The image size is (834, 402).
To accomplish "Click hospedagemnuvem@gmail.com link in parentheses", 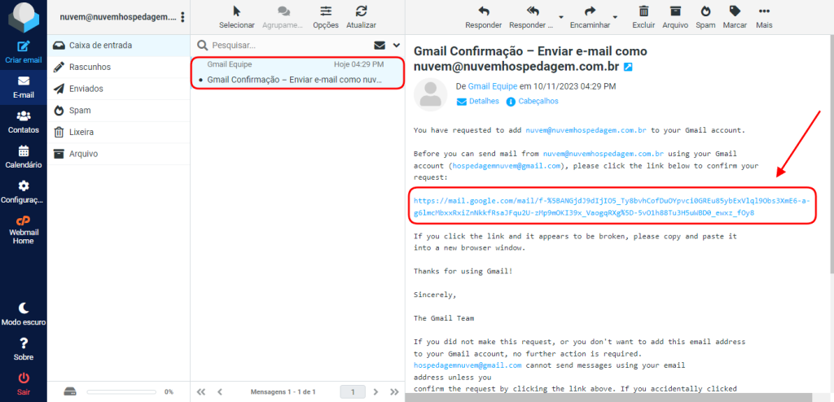I will point(507,166).
